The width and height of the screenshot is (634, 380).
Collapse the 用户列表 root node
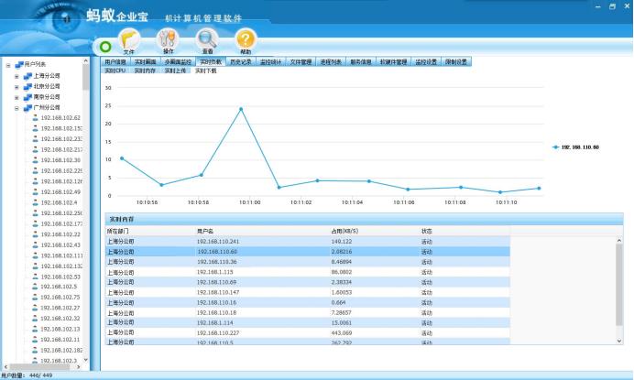click(x=8, y=65)
